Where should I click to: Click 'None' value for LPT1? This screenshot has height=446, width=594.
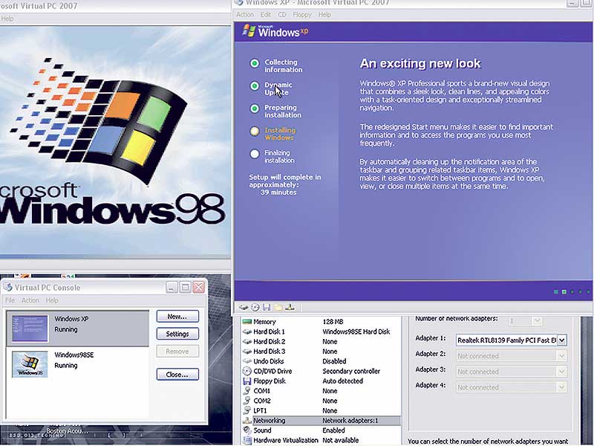pos(330,410)
